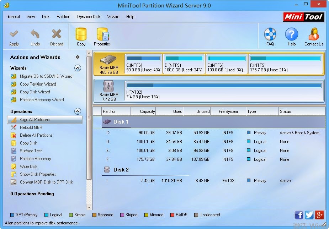Image resolution: width=329 pixels, height=229 pixels.
Task: Open the Help menu
Action: pyautogui.click(x=130, y=17)
